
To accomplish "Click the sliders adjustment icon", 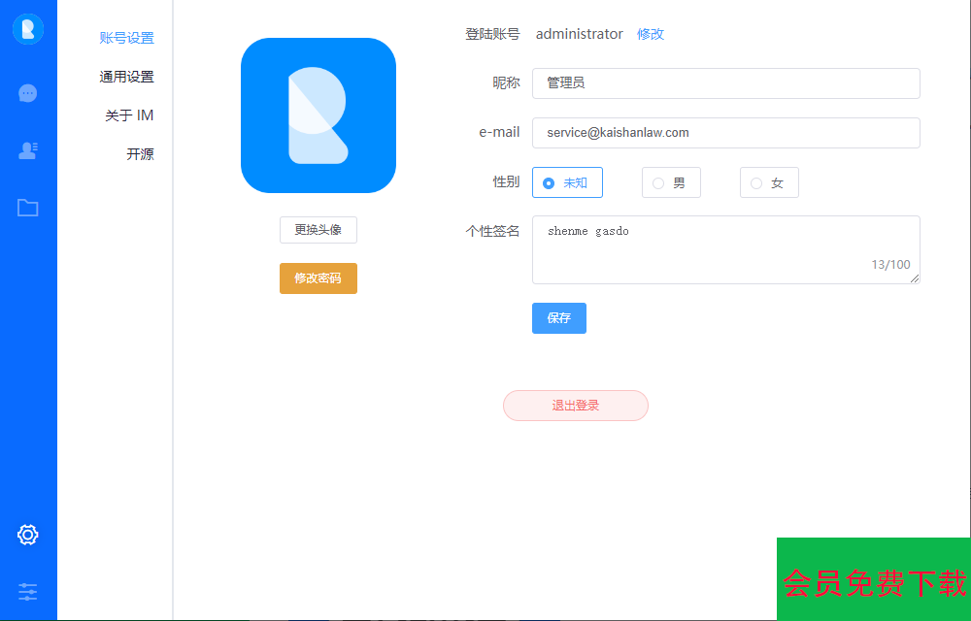I will pyautogui.click(x=28, y=591).
